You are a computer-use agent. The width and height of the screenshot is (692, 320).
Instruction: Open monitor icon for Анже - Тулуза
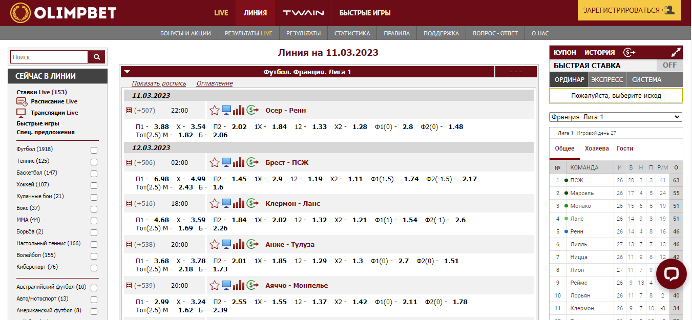(x=226, y=244)
